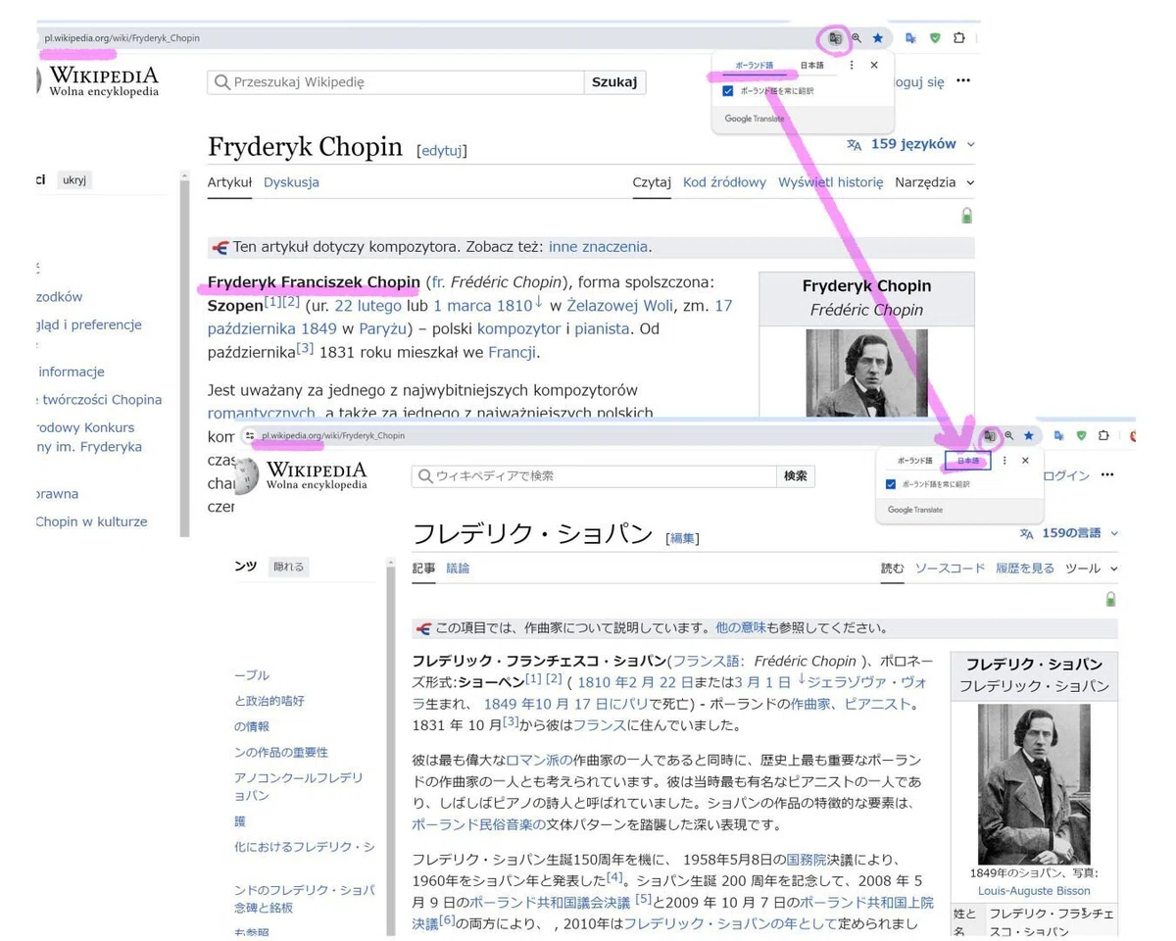The height and width of the screenshot is (941, 1176).
Task: Click the Japanese sidebar's vertical scrollbar
Action: click(390, 745)
